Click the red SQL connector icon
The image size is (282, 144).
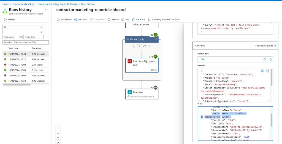tap(129, 61)
